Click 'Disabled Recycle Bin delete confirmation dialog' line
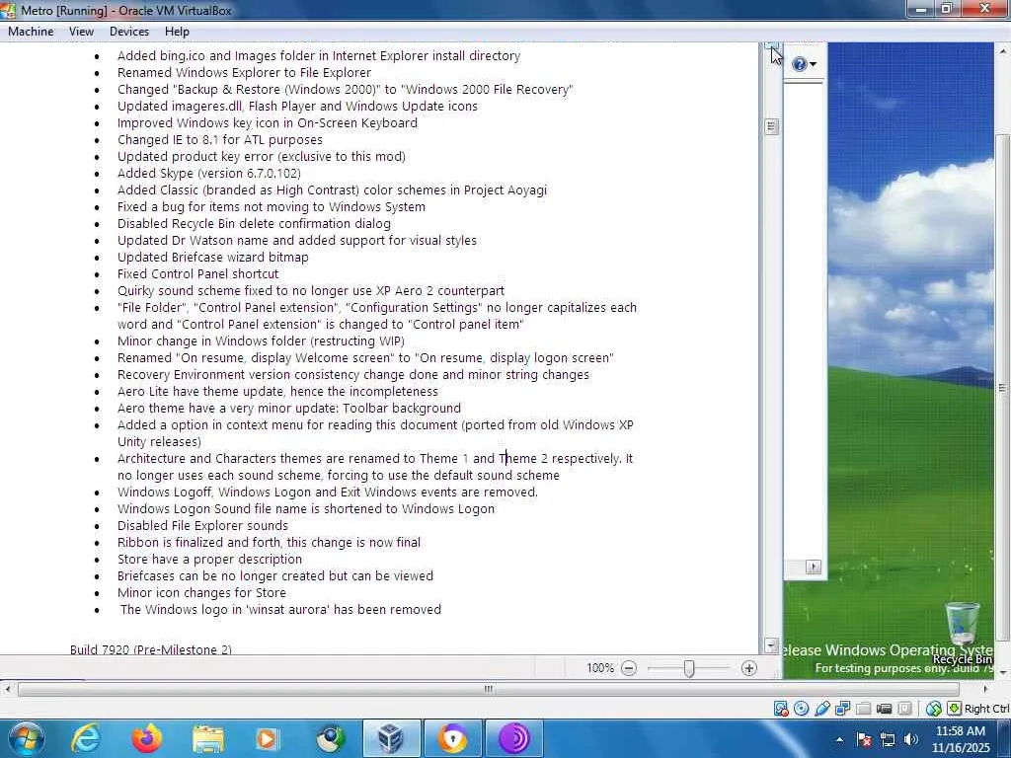1011x758 pixels. coord(254,224)
